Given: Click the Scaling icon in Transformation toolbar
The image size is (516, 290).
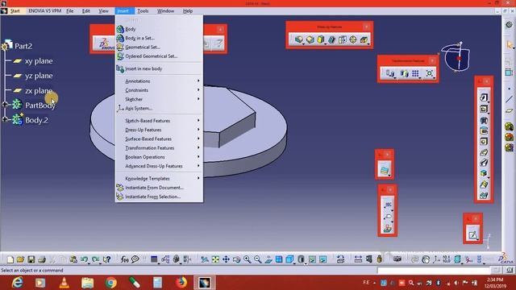Looking at the screenshot, I should pyautogui.click(x=430, y=73).
